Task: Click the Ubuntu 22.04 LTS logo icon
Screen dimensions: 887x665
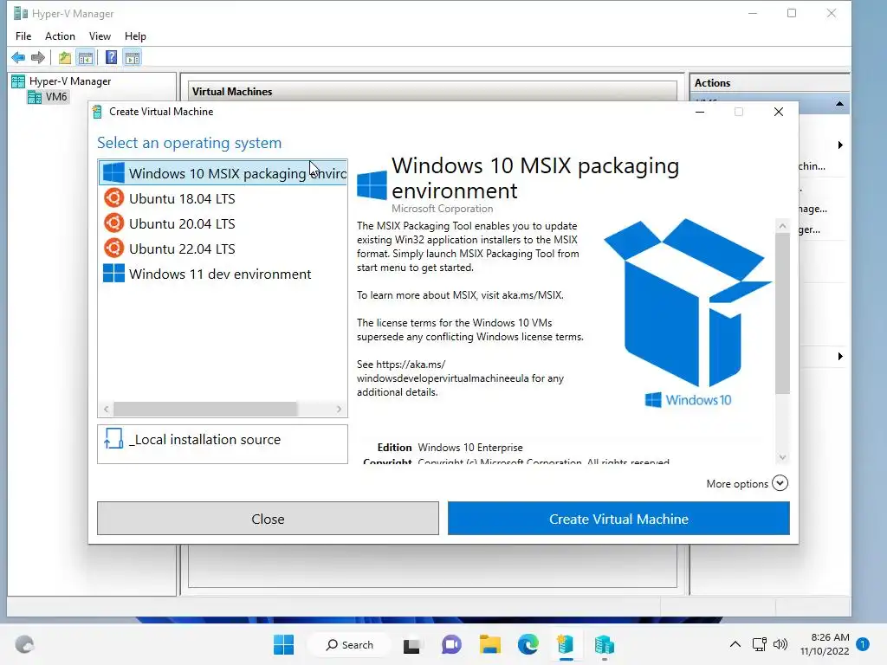Action: pos(113,249)
